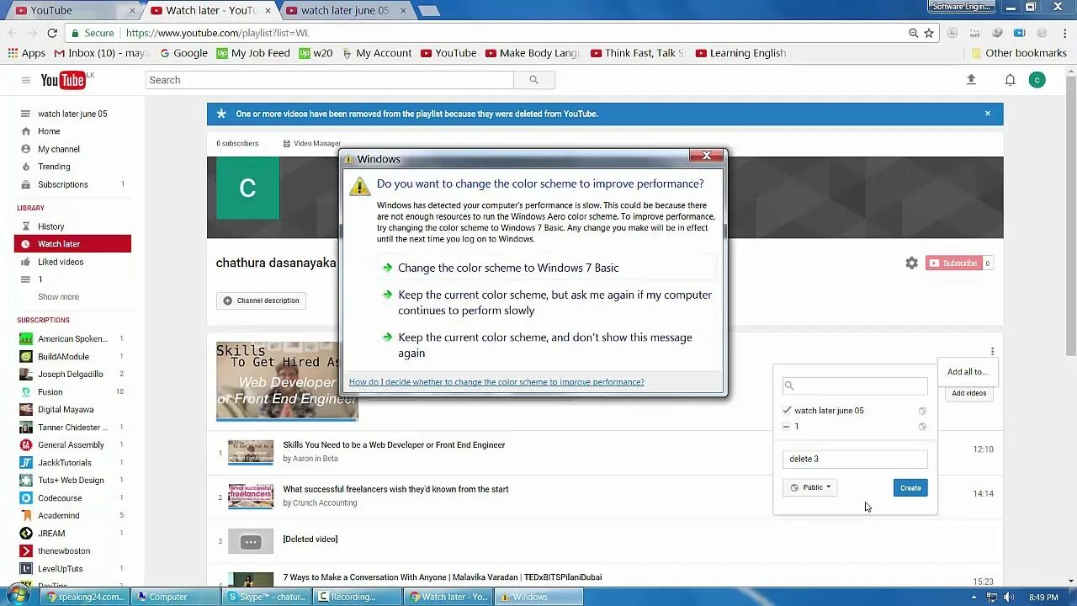This screenshot has height=606, width=1077.
Task: Open the color scheme performance help link
Action: click(x=496, y=382)
